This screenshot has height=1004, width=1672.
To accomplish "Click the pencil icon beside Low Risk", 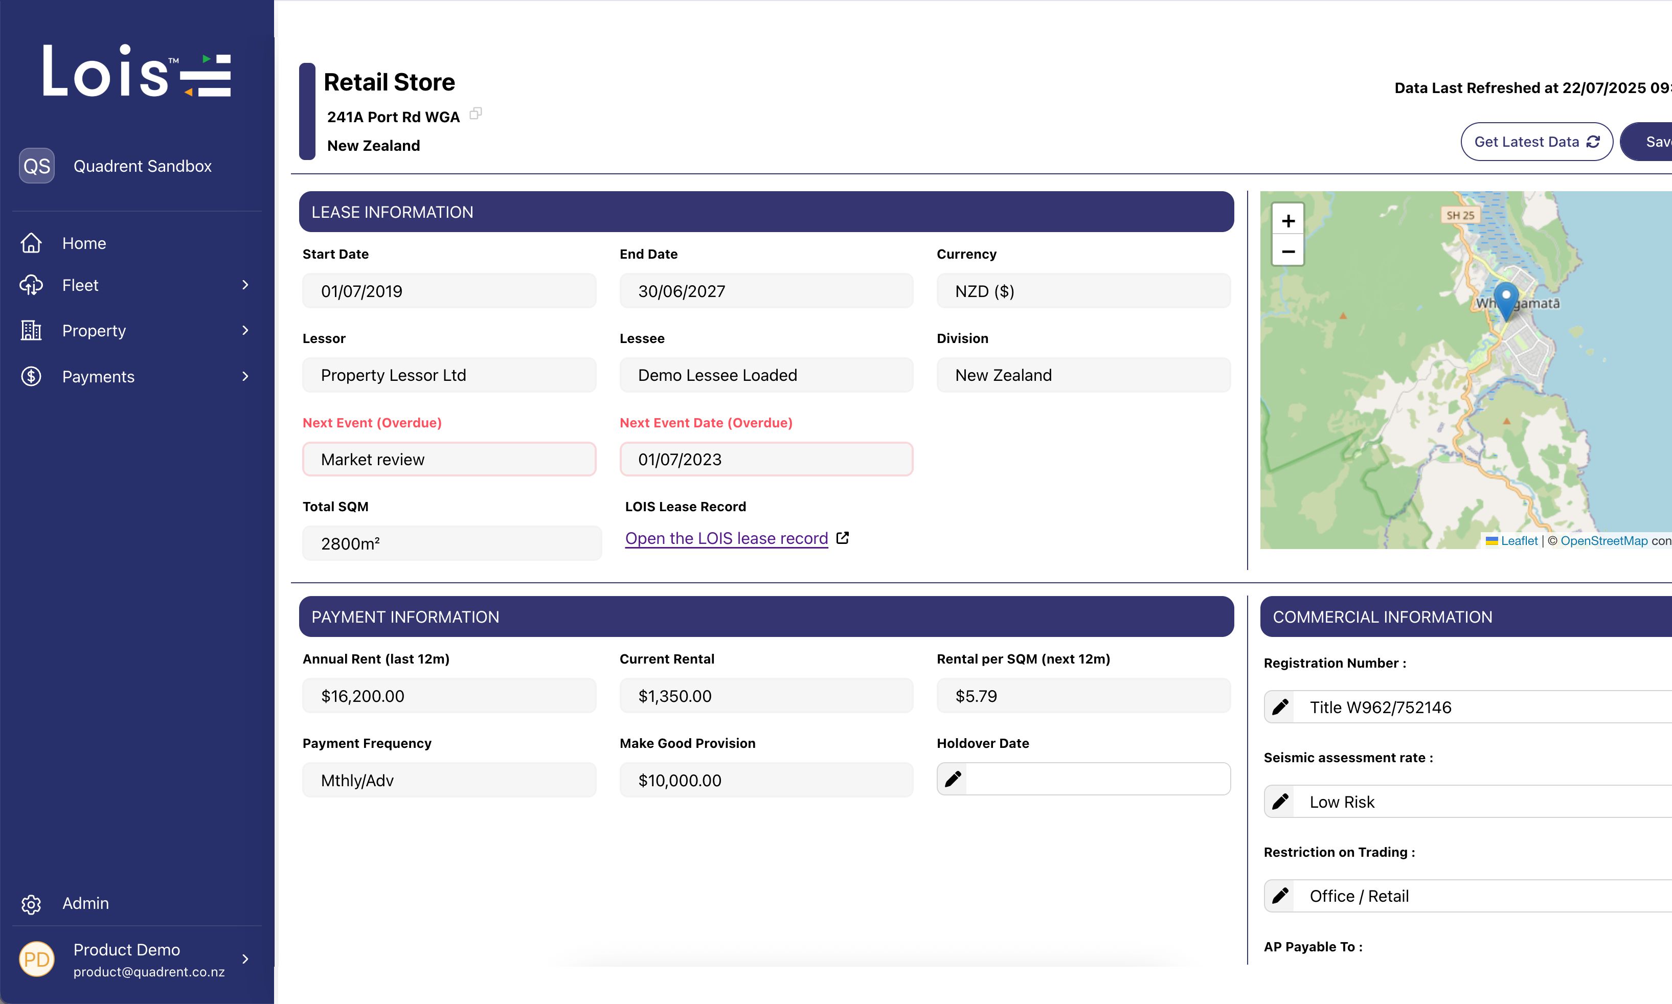I will click(1280, 802).
